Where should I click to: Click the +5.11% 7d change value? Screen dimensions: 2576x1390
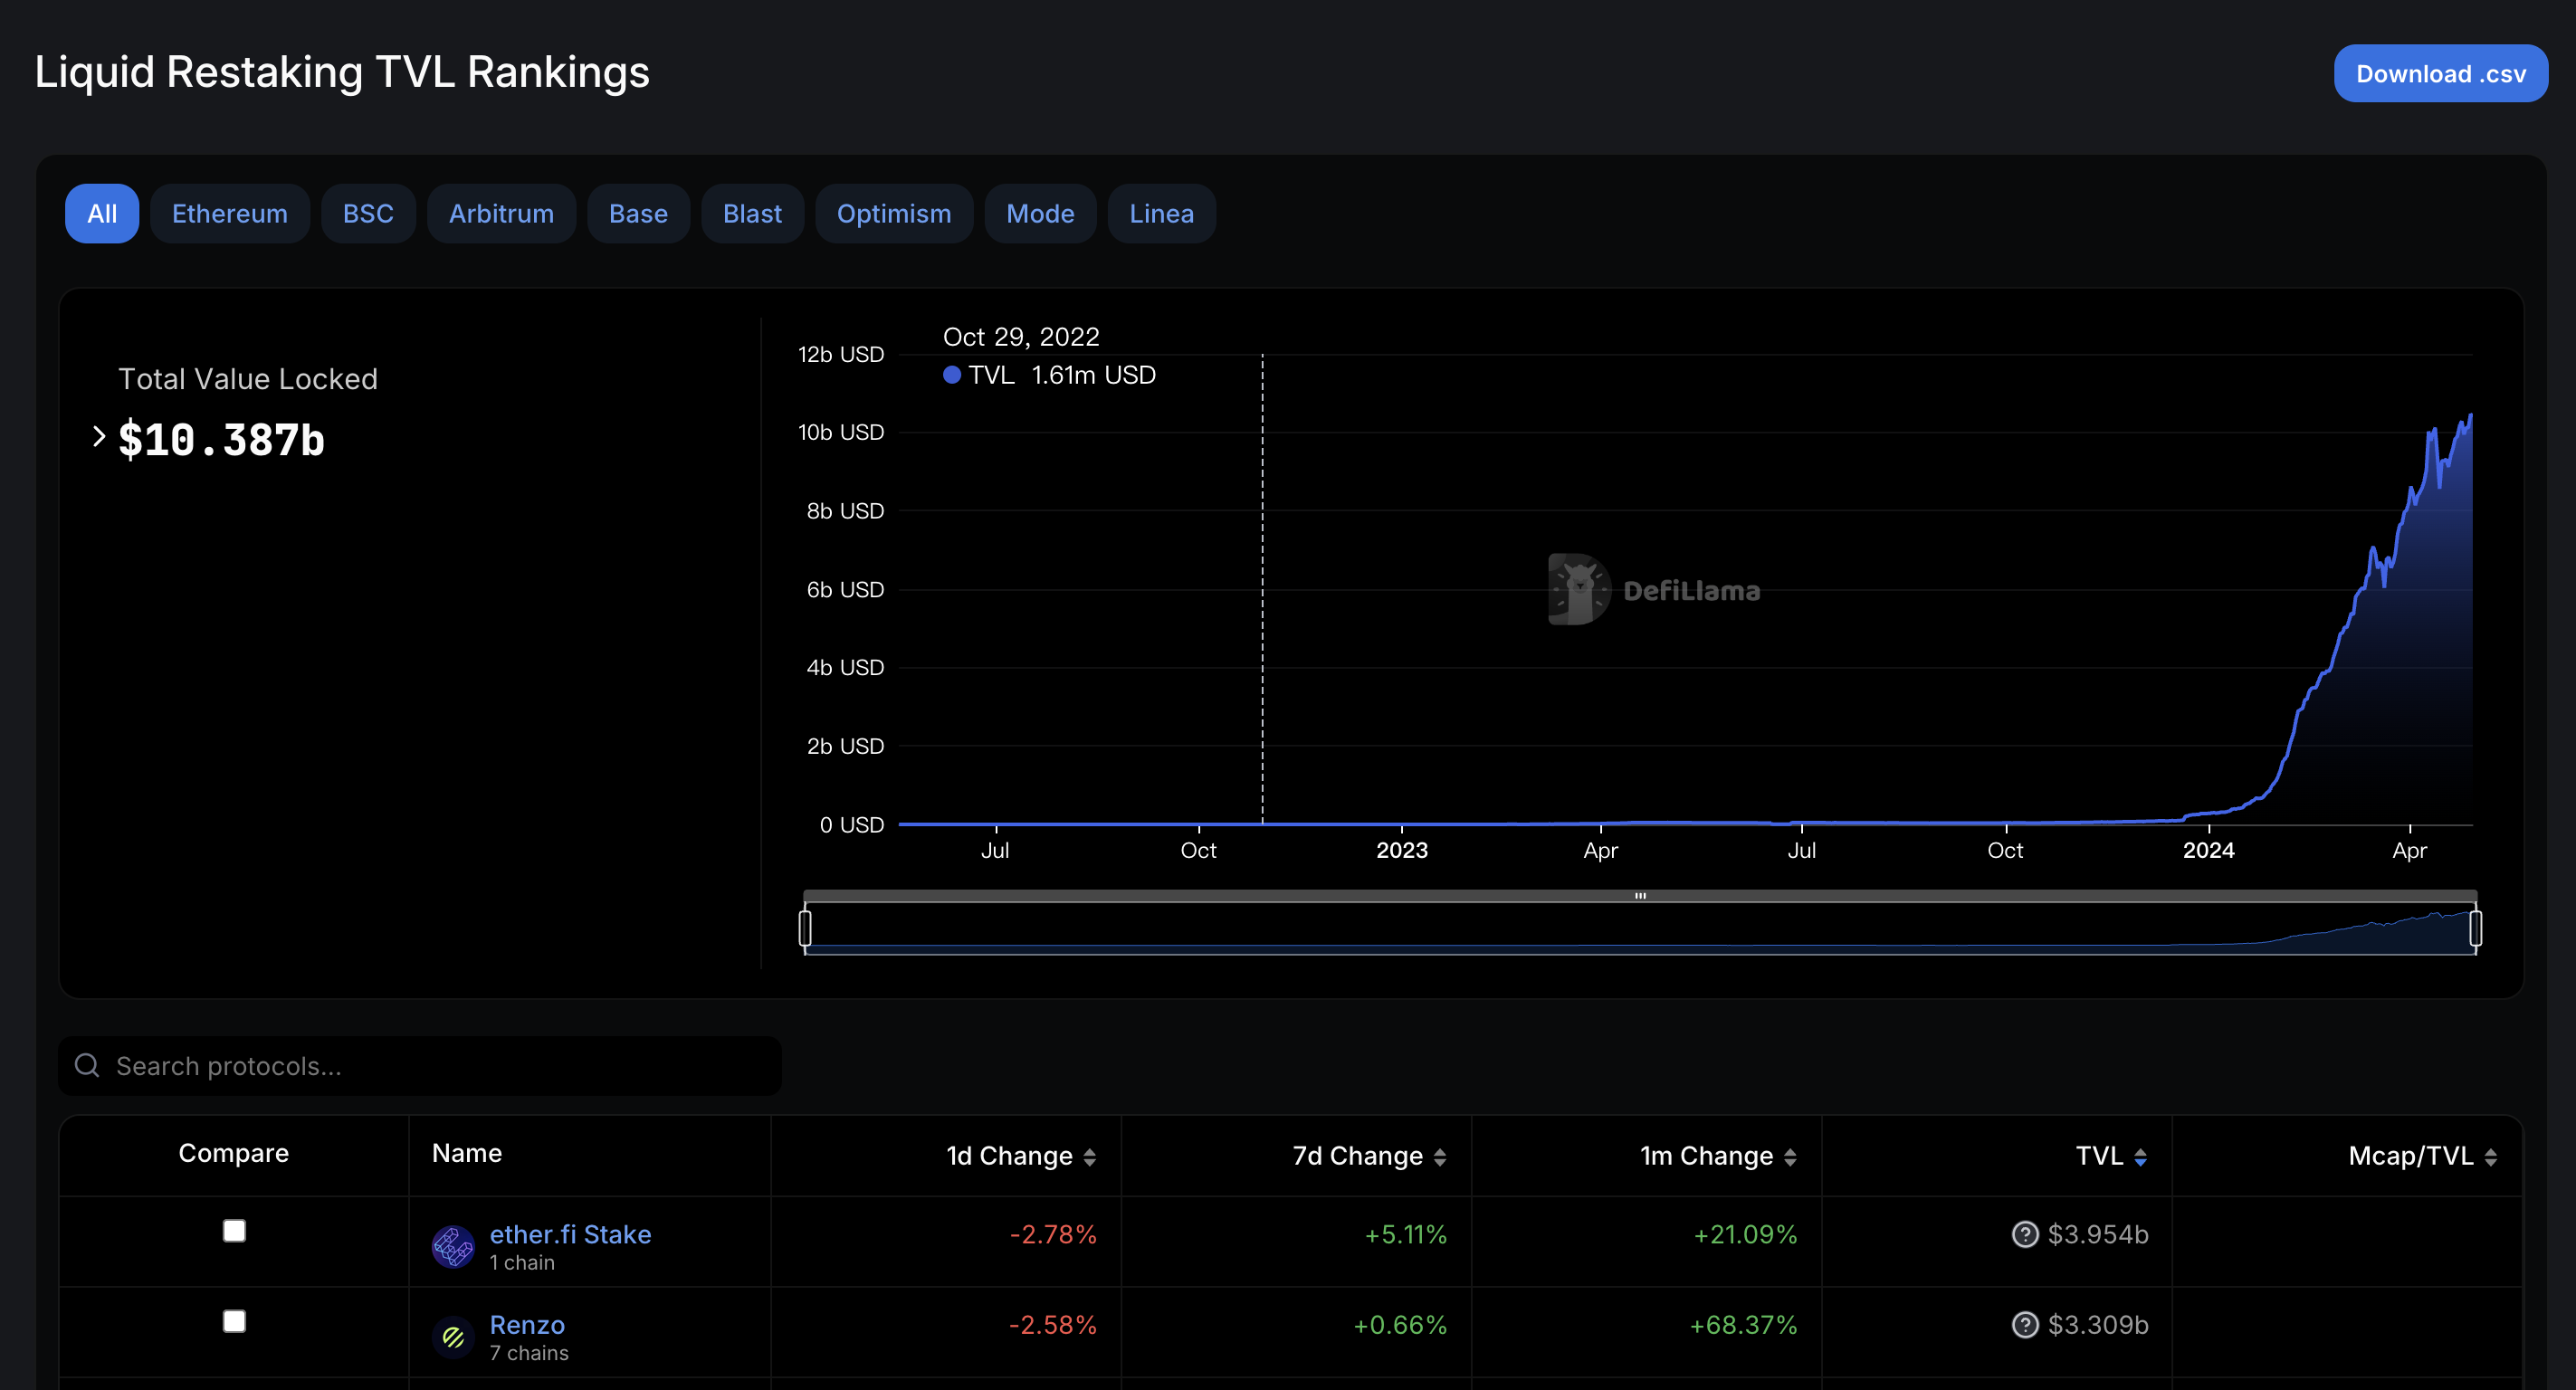(1406, 1235)
